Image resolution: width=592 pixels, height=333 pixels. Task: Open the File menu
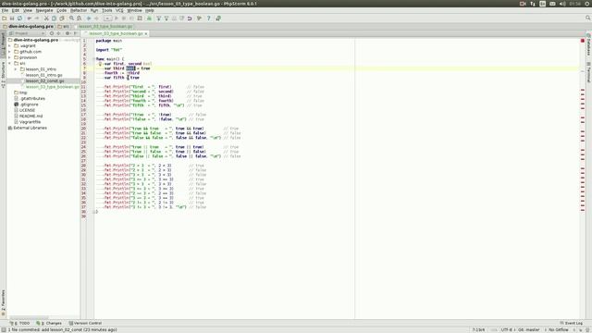(x=5, y=10)
